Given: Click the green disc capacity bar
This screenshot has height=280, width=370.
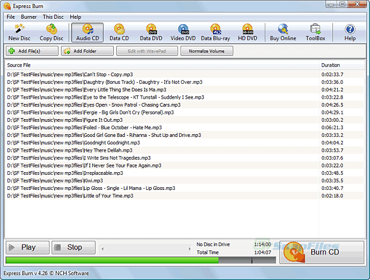Looking at the screenshot, I should (x=112, y=260).
